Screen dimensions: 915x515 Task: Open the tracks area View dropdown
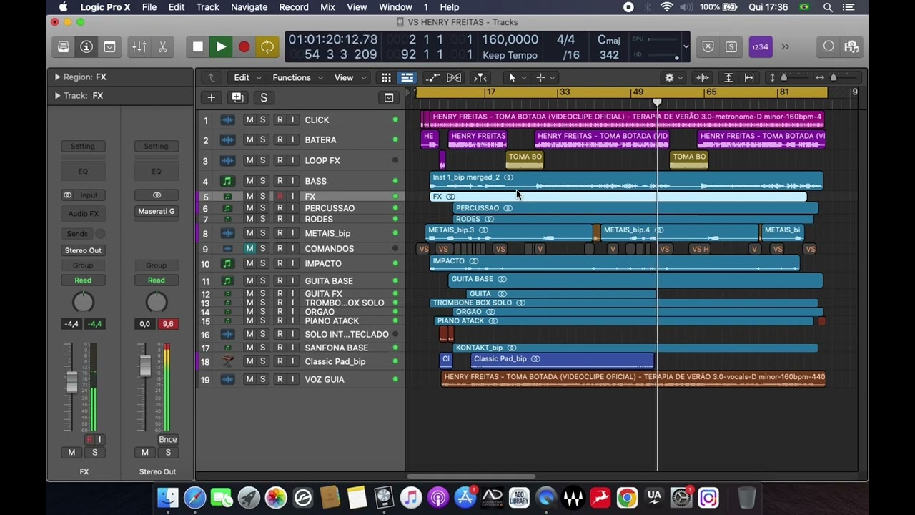click(350, 77)
